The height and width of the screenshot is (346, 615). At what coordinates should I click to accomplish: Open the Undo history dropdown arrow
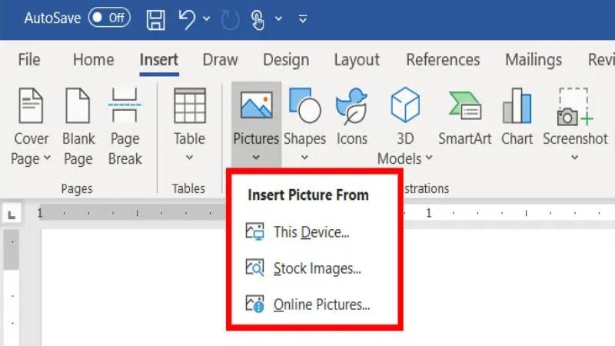coord(207,19)
